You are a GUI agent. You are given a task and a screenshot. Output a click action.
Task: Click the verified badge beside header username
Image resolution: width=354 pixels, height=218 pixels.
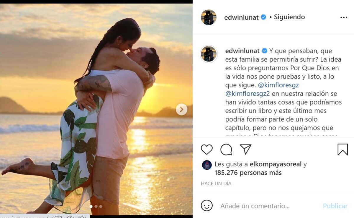pyautogui.click(x=263, y=17)
